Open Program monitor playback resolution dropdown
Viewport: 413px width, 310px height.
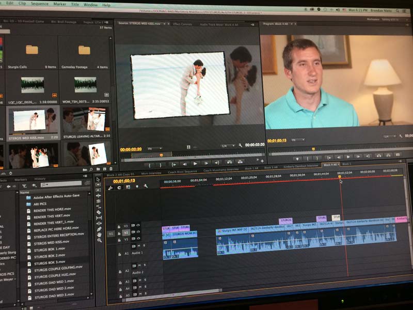point(390,136)
